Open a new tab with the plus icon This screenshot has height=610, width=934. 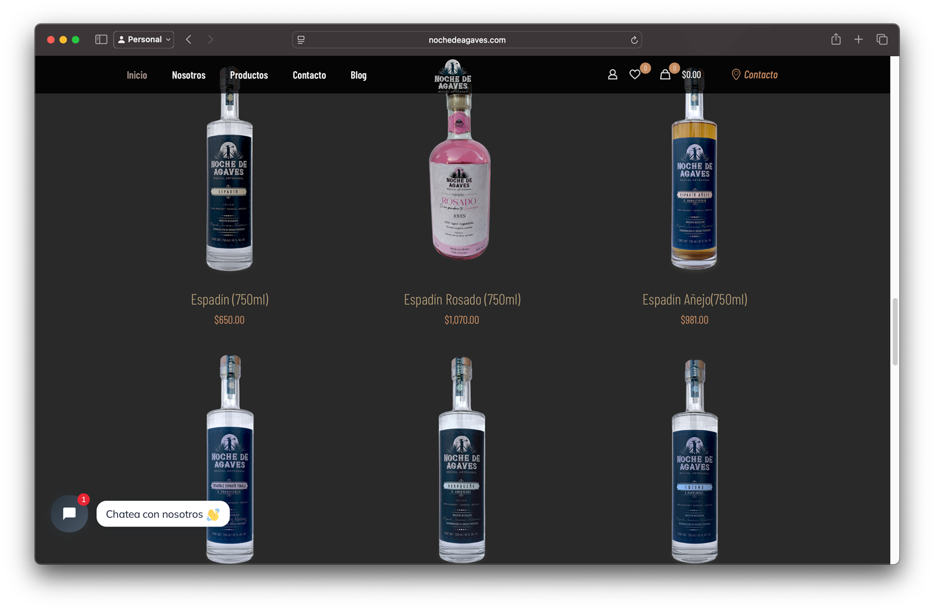click(x=859, y=40)
